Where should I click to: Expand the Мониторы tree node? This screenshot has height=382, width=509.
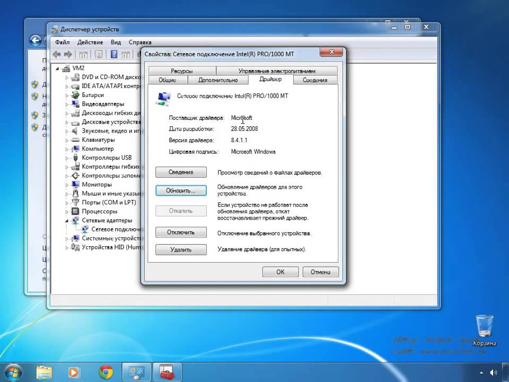coord(67,185)
